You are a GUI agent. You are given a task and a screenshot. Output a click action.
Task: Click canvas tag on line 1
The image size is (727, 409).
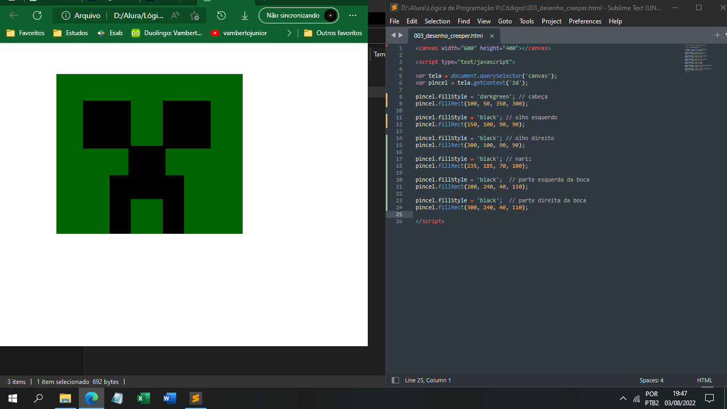point(483,48)
